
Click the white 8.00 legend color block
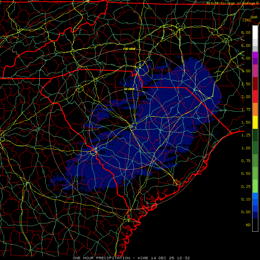(255, 32)
